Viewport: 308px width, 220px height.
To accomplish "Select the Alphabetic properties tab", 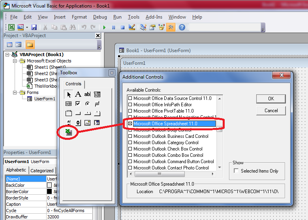I will pyautogui.click(x=16, y=170).
